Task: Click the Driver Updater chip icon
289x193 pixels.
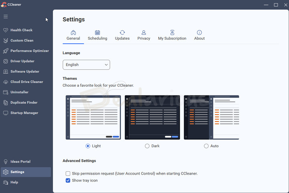Action: [x=6, y=61]
